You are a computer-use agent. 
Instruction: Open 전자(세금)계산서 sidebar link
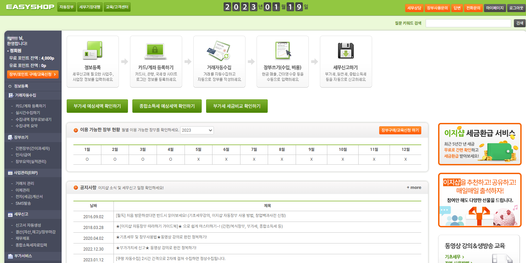pos(29,197)
